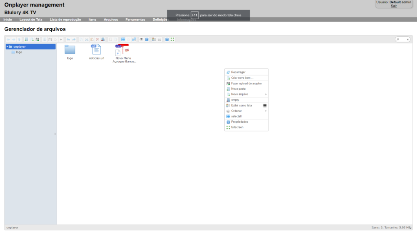This screenshot has width=417, height=235.
Task: Open the Ferramentas navigation tab
Action: pos(135,20)
